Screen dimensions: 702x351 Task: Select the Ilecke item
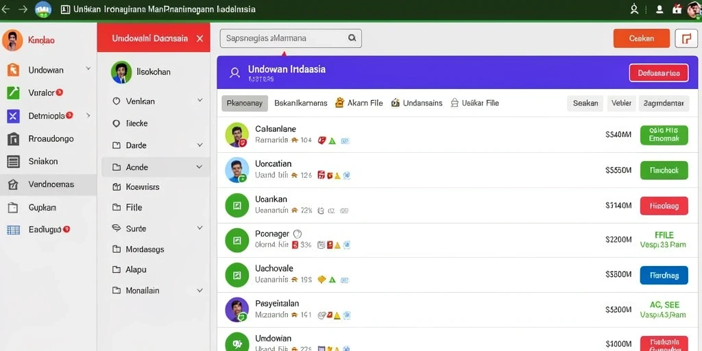coord(136,123)
